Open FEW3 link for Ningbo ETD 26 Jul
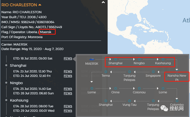The width and height of the screenshot is (190, 117). (68, 93)
